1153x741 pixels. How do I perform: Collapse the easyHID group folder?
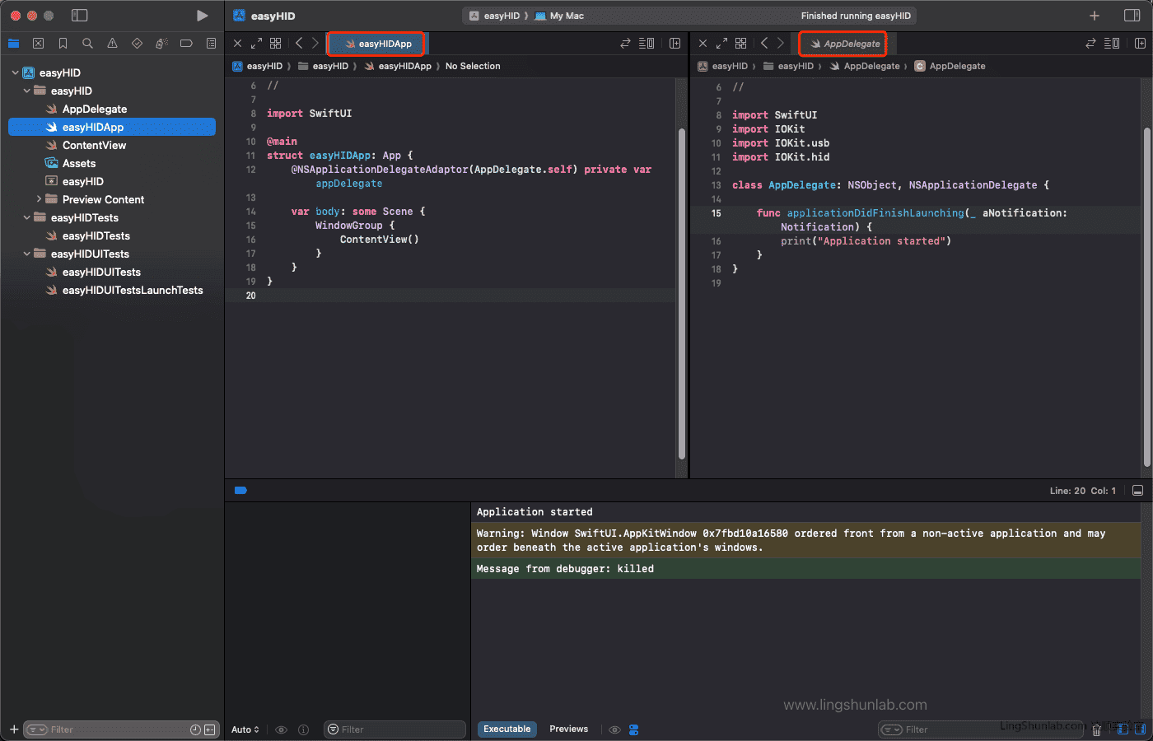click(x=26, y=91)
